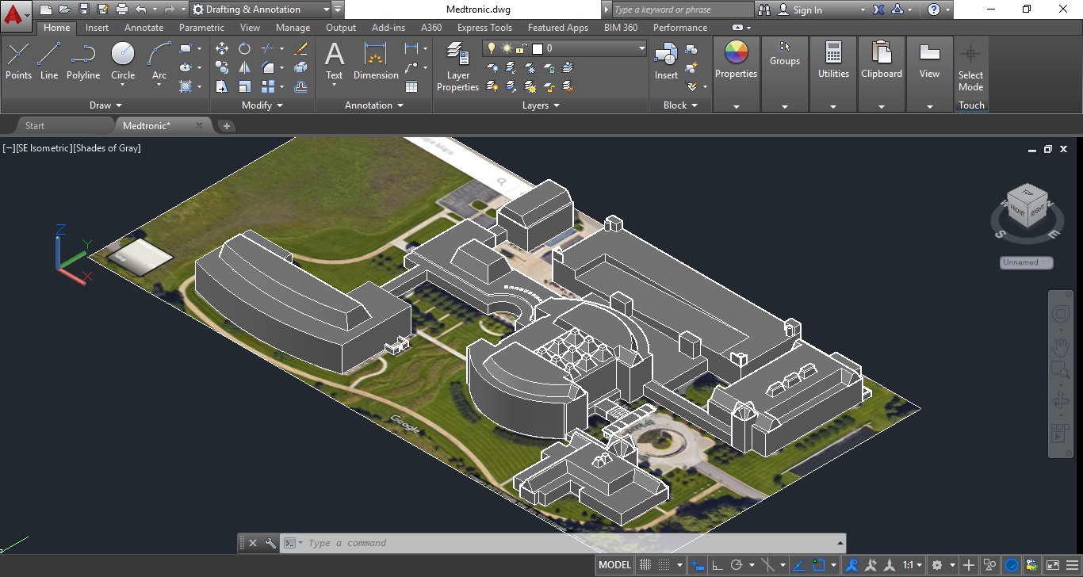Expand the Modify panel dropdown
Screen dimensions: 1083x577
262,105
